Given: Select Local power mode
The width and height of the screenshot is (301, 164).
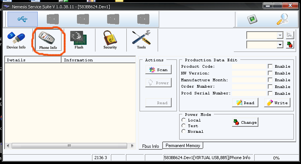Looking at the screenshot, I should (184, 120).
